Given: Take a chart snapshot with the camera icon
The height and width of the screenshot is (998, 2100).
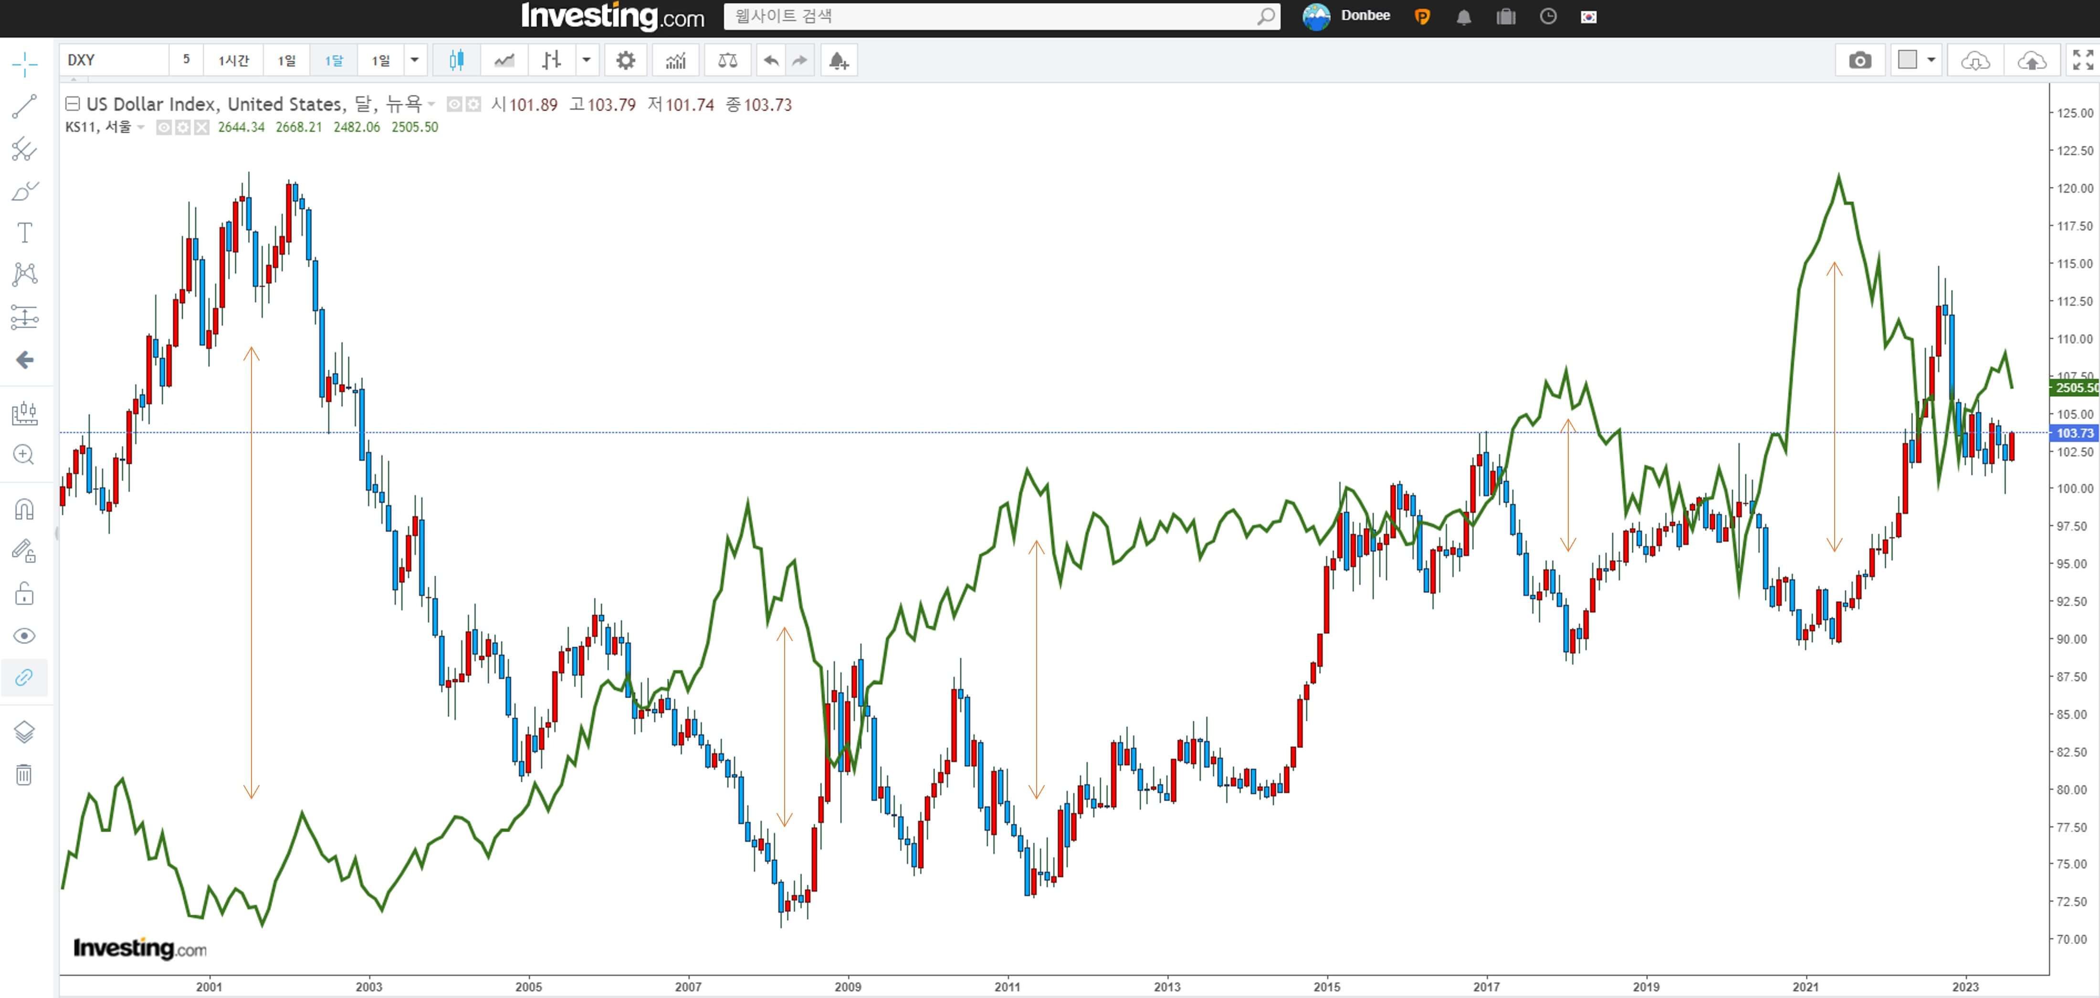Looking at the screenshot, I should 1859,60.
